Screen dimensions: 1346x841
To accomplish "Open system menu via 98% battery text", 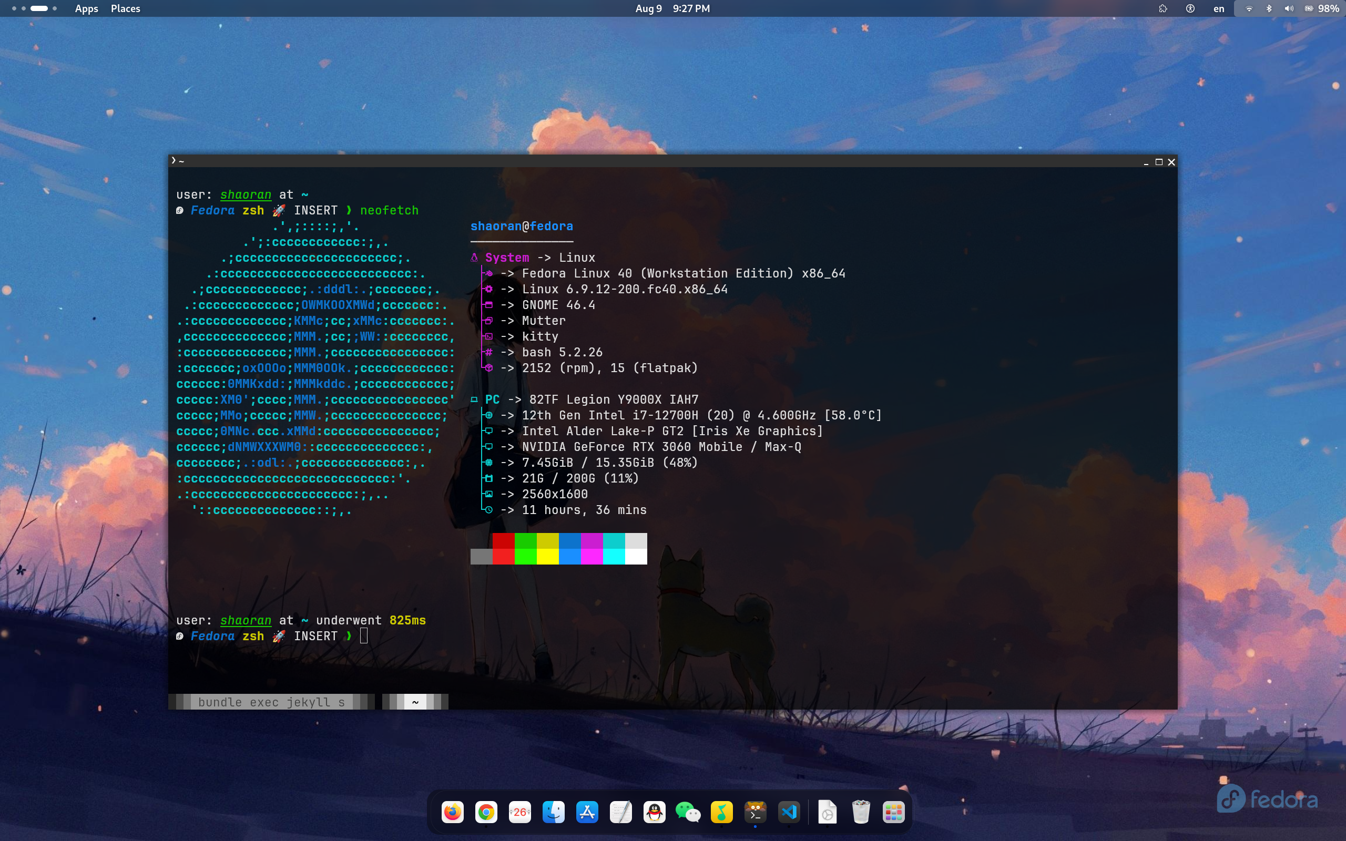I will point(1328,8).
